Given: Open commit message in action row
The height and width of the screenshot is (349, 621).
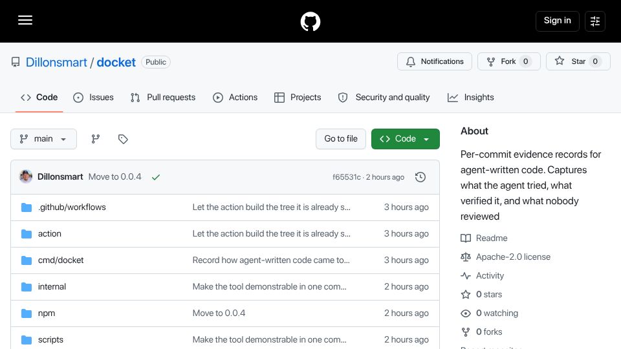Looking at the screenshot, I should (271, 234).
